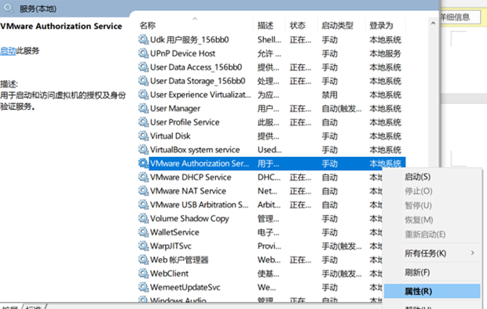This screenshot has width=487, height=309.
Task: Click gear icon of User Manager
Action: click(143, 108)
